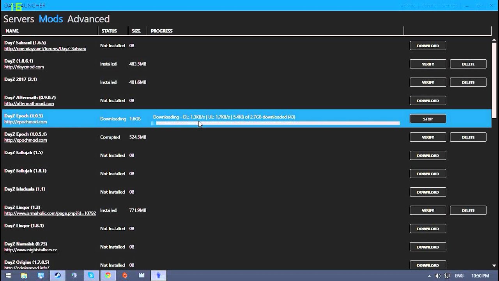Click the Corrupted status text

pyautogui.click(x=110, y=137)
